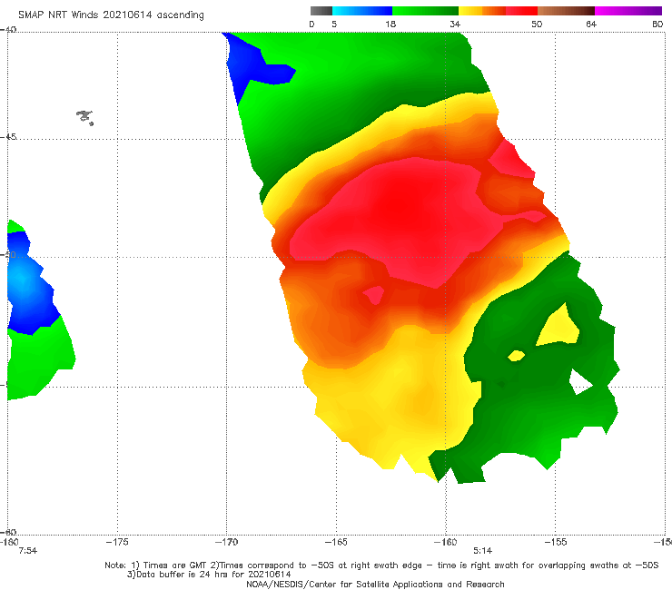Image resolution: width=672 pixels, height=590 pixels.
Task: Click the color bar label 18
Action: 390,25
